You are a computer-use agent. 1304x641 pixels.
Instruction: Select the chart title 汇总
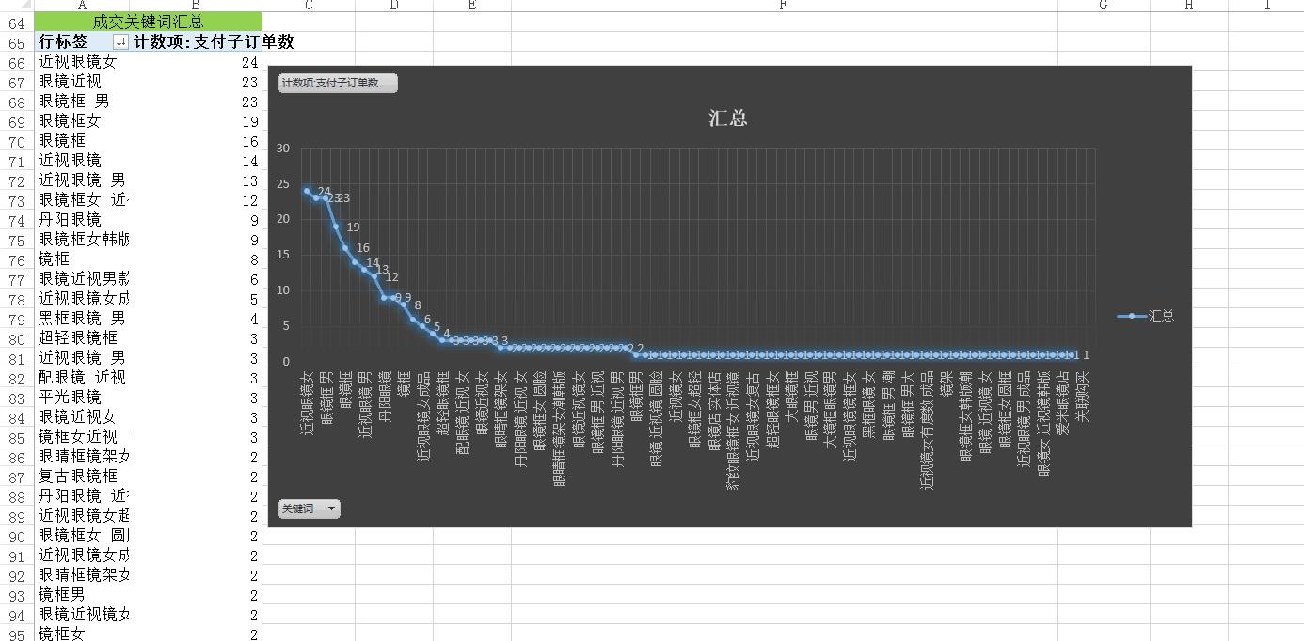728,118
